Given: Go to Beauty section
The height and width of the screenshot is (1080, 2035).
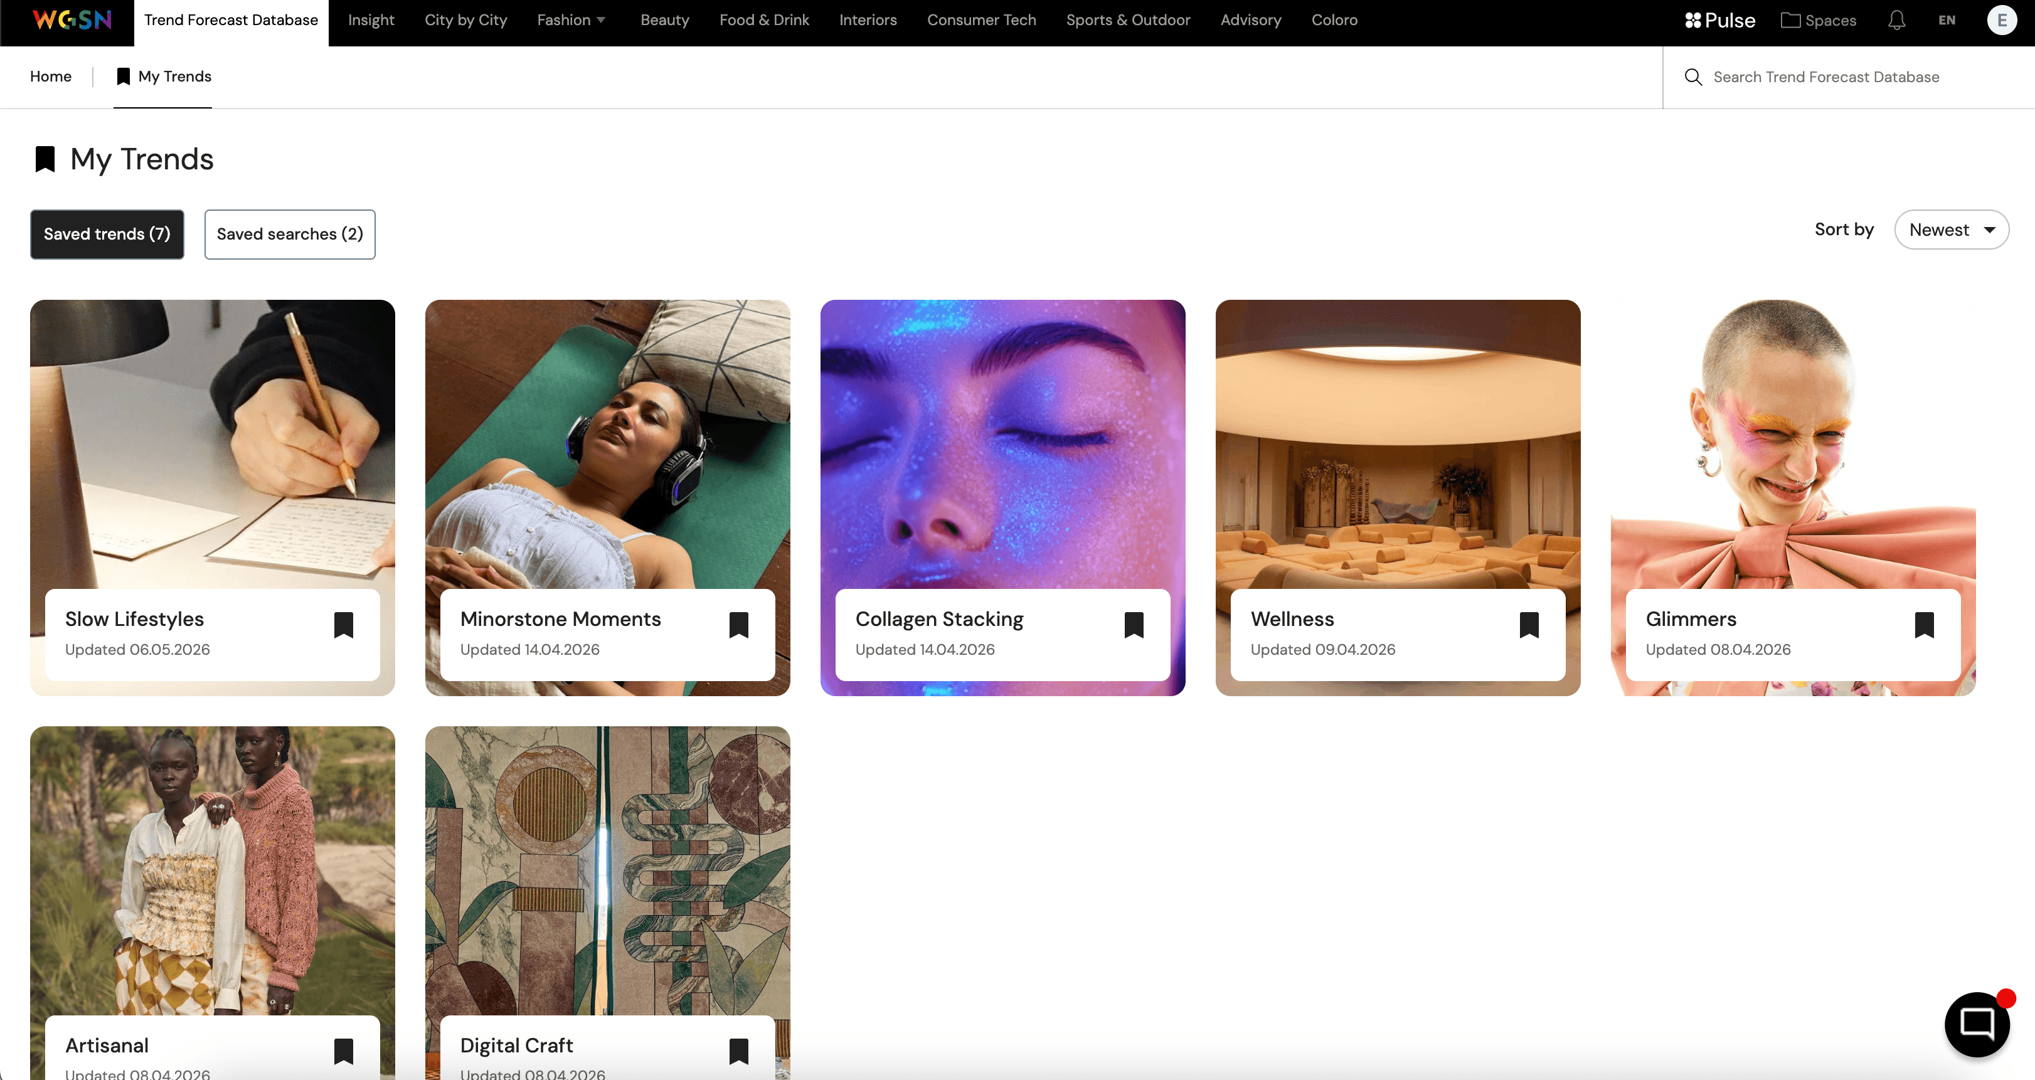Looking at the screenshot, I should [664, 19].
